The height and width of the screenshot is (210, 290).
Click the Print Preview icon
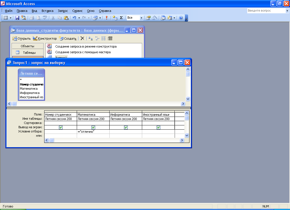38,18
